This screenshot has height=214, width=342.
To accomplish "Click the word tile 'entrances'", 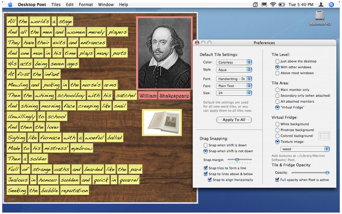I will point(93,42).
